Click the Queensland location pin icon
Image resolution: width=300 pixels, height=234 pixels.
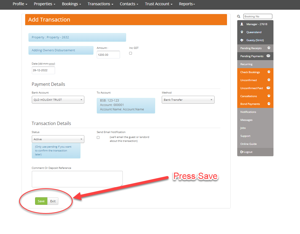pos(242,32)
